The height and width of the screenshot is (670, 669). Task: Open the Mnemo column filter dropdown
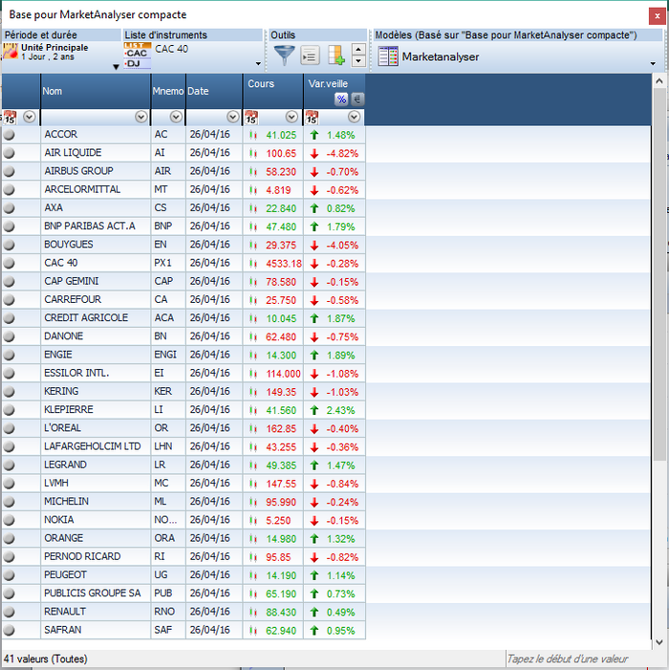click(176, 117)
